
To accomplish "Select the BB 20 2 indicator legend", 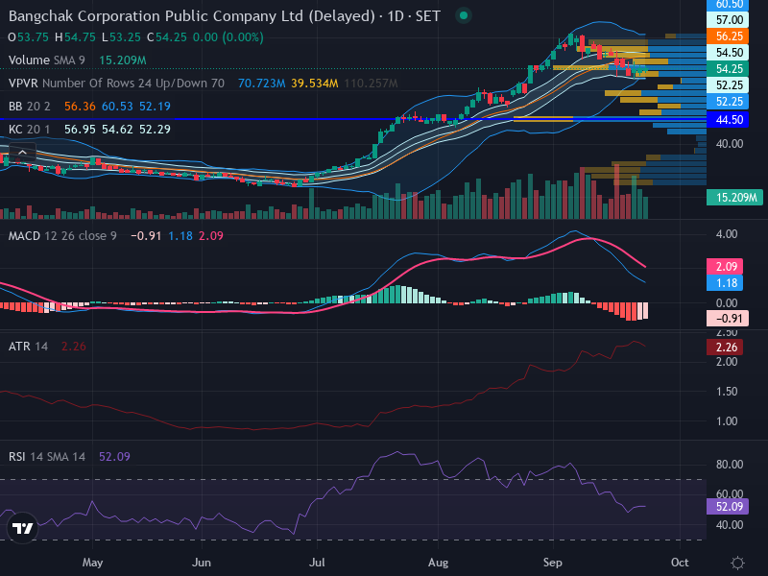I will point(30,107).
